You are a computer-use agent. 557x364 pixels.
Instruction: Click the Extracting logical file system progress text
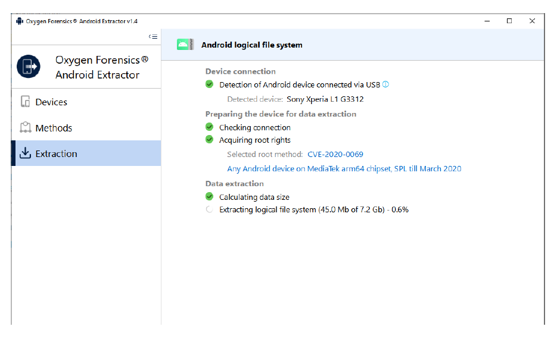tap(314, 210)
